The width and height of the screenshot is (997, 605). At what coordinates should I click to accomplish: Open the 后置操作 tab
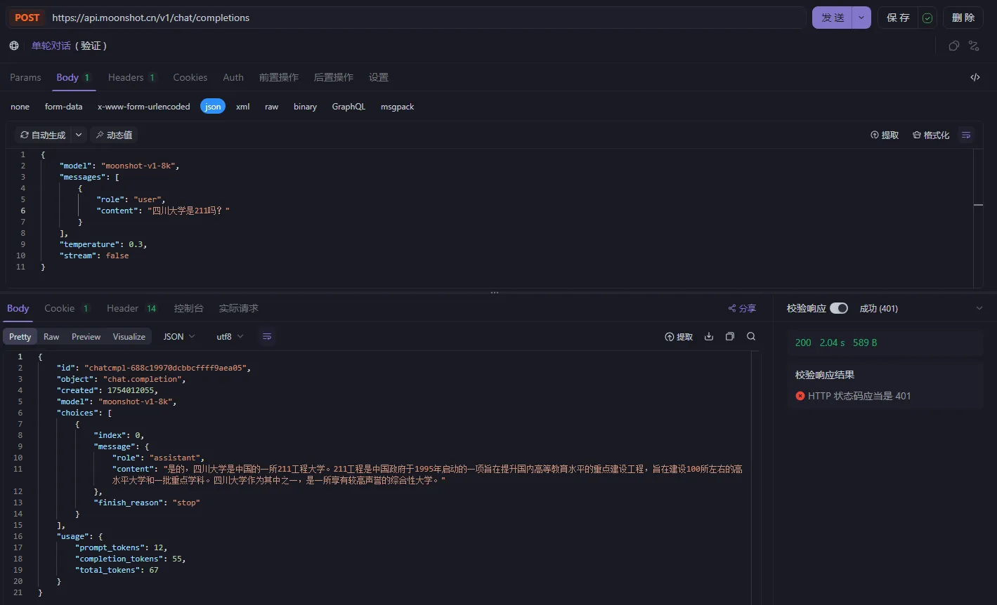(x=334, y=77)
